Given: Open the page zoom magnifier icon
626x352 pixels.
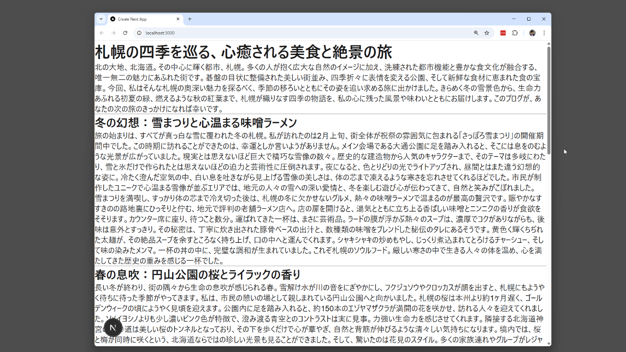Looking at the screenshot, I should (476, 33).
